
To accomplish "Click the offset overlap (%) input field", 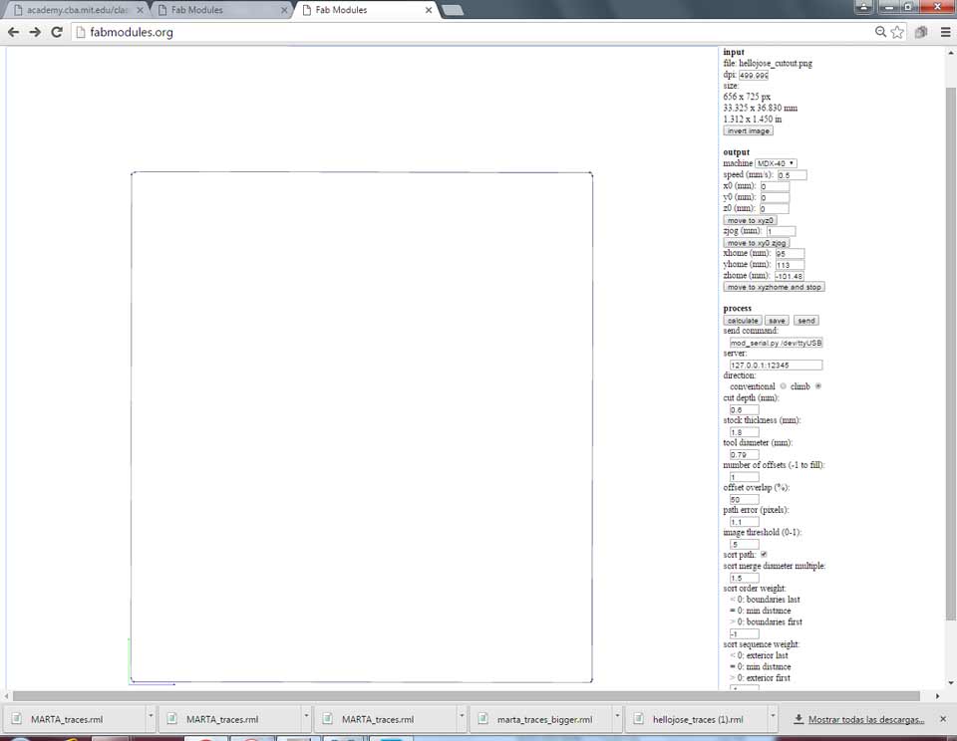I will [x=744, y=500].
